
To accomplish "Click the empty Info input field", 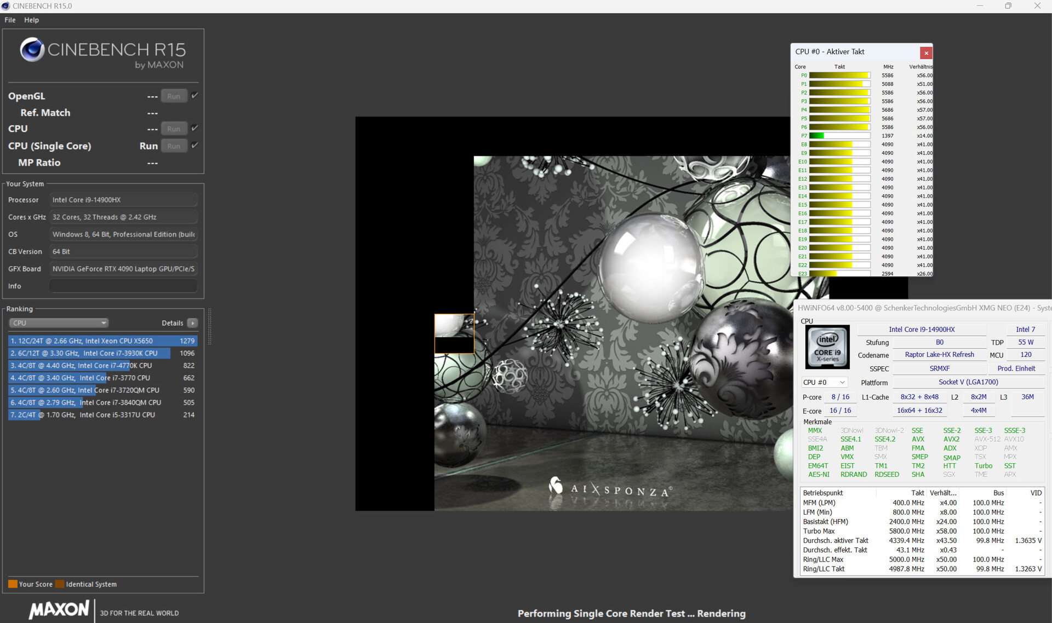I will point(123,286).
